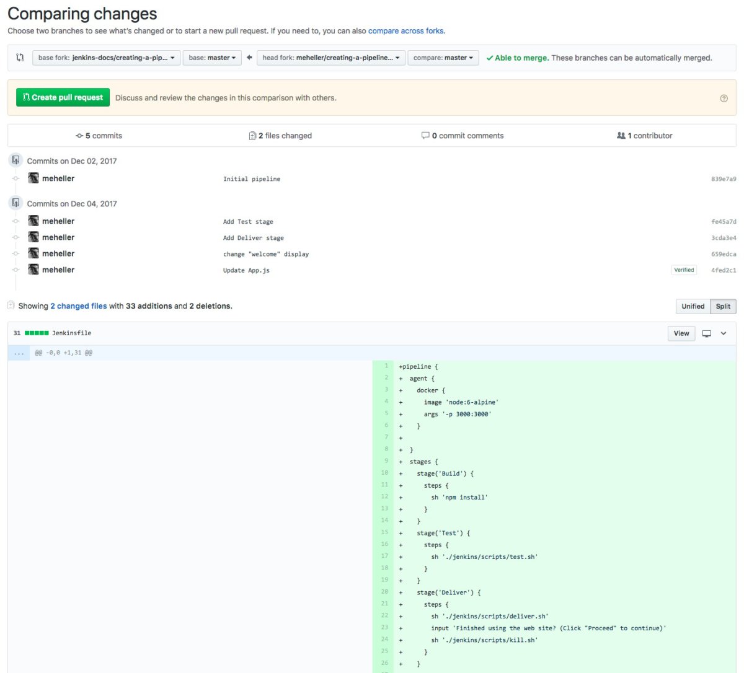This screenshot has width=744, height=673.
Task: Click the Create pull request button
Action: pyautogui.click(x=62, y=97)
